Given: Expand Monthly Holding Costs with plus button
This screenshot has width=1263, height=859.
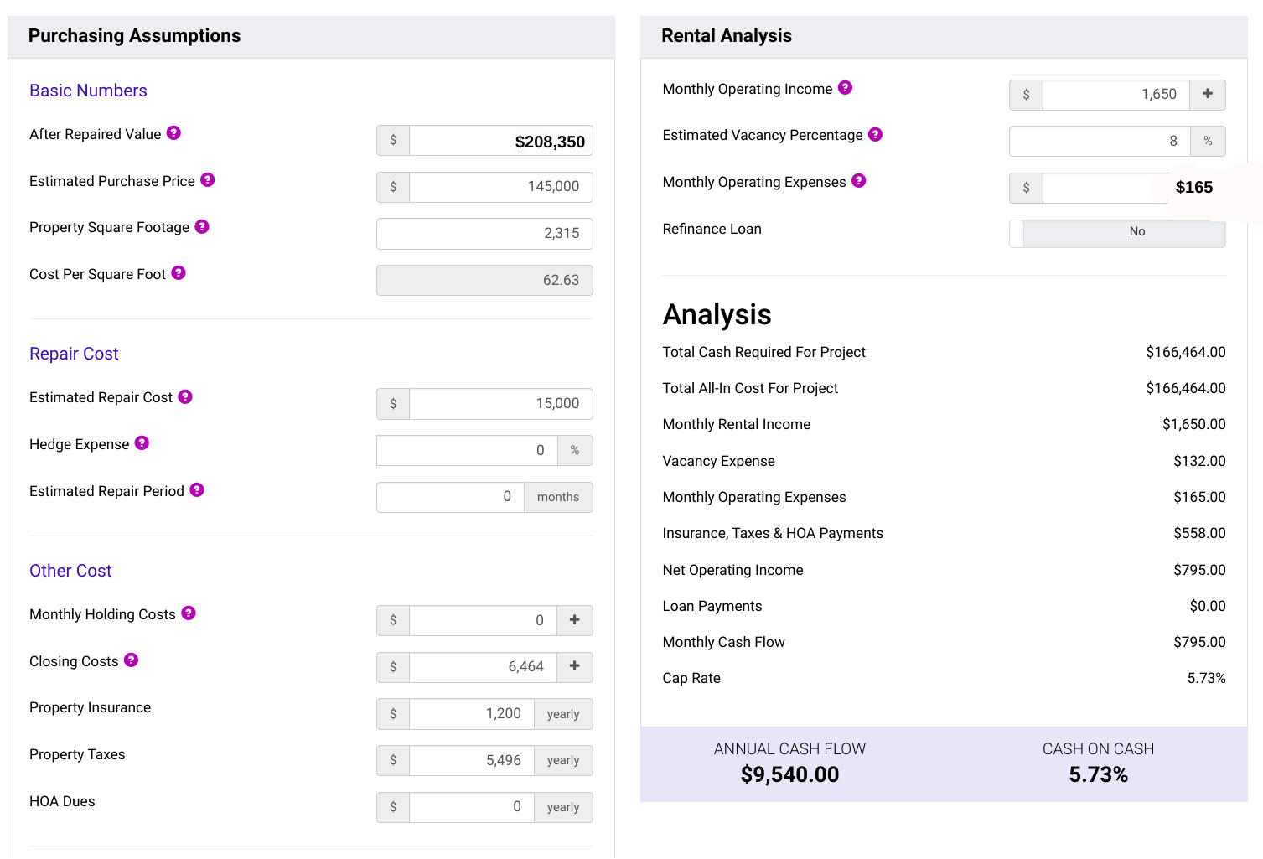Looking at the screenshot, I should (x=574, y=620).
